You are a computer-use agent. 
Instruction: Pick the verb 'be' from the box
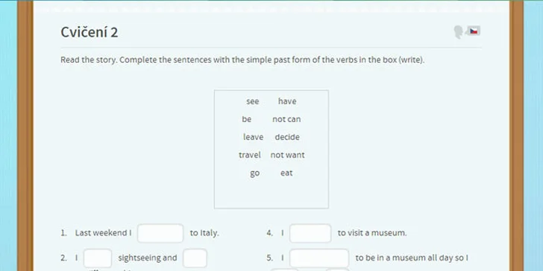pyautogui.click(x=247, y=119)
